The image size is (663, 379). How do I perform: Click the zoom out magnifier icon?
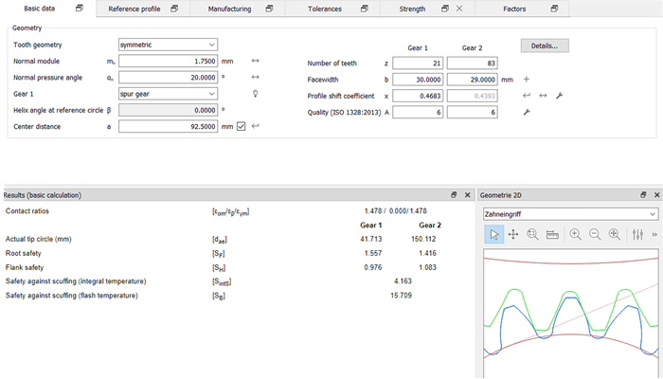(x=595, y=234)
